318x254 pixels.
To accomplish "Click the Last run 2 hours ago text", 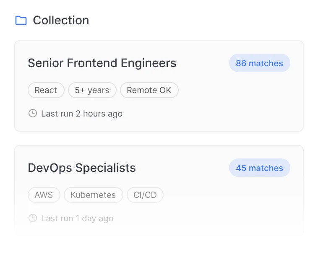I will [82, 114].
